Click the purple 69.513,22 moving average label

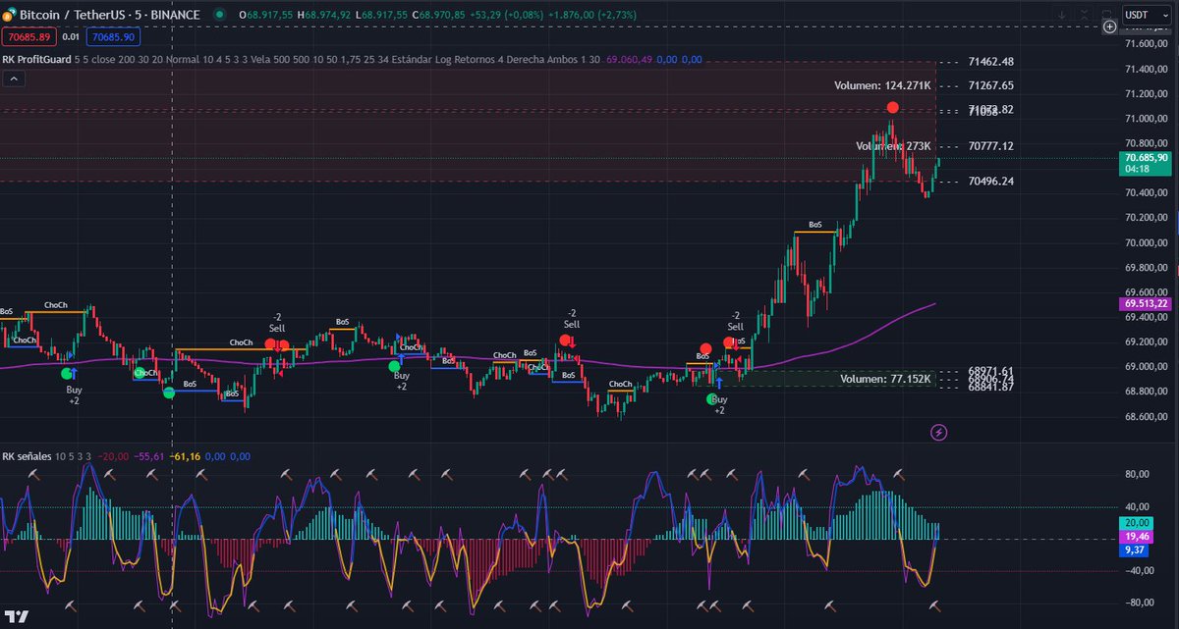pyautogui.click(x=1148, y=304)
